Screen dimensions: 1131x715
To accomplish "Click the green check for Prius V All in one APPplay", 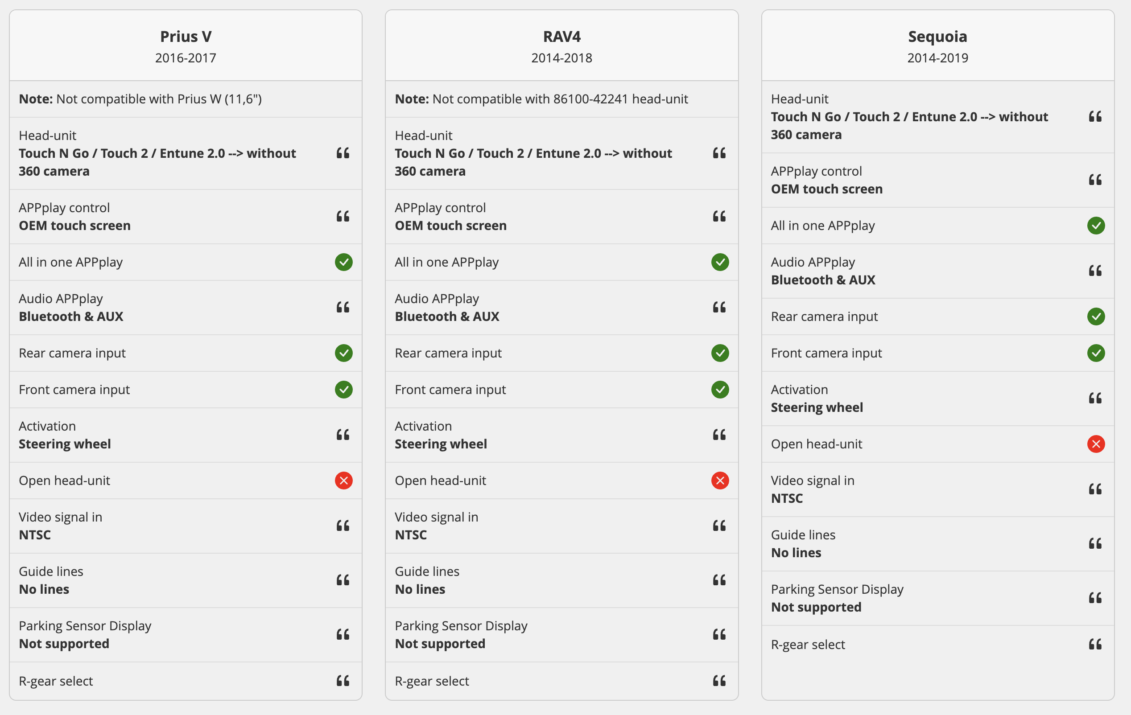I will pos(344,262).
